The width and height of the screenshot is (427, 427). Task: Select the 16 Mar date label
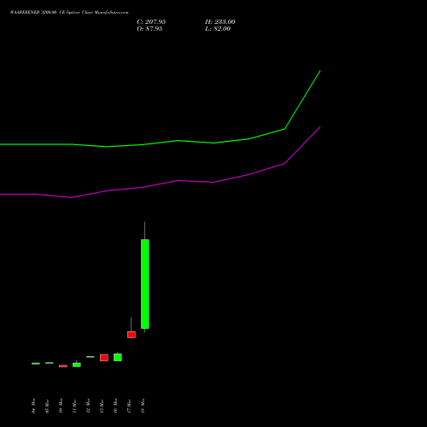click(115, 406)
